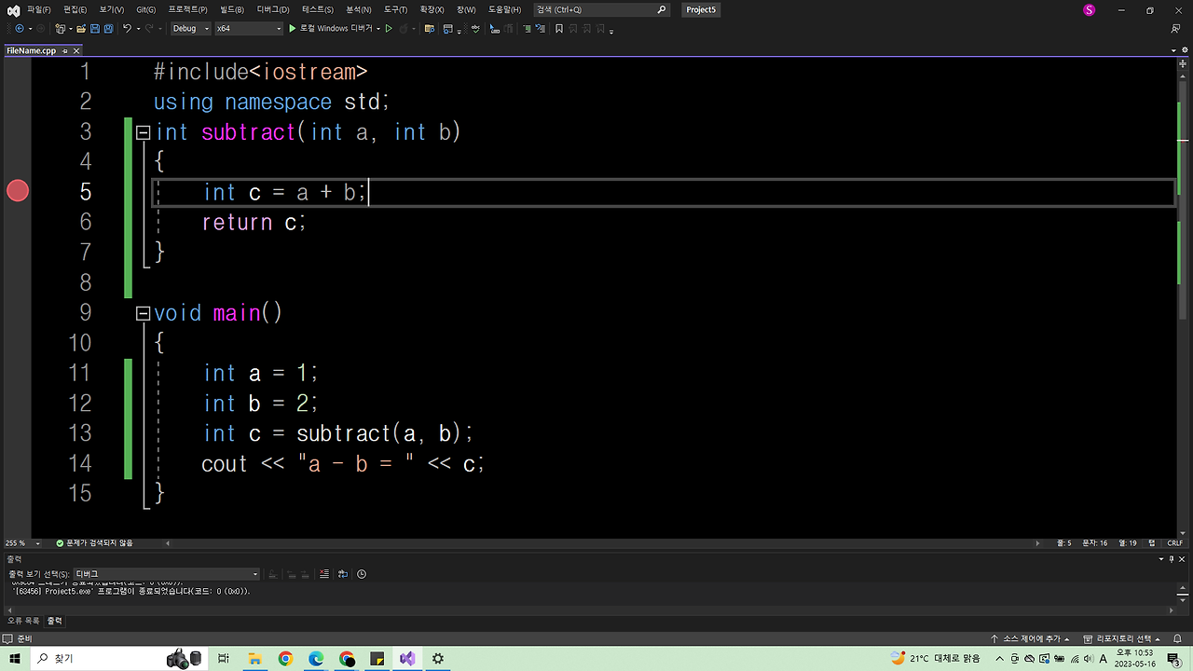
Task: Open Microsoft Edge from the taskbar
Action: 316,659
